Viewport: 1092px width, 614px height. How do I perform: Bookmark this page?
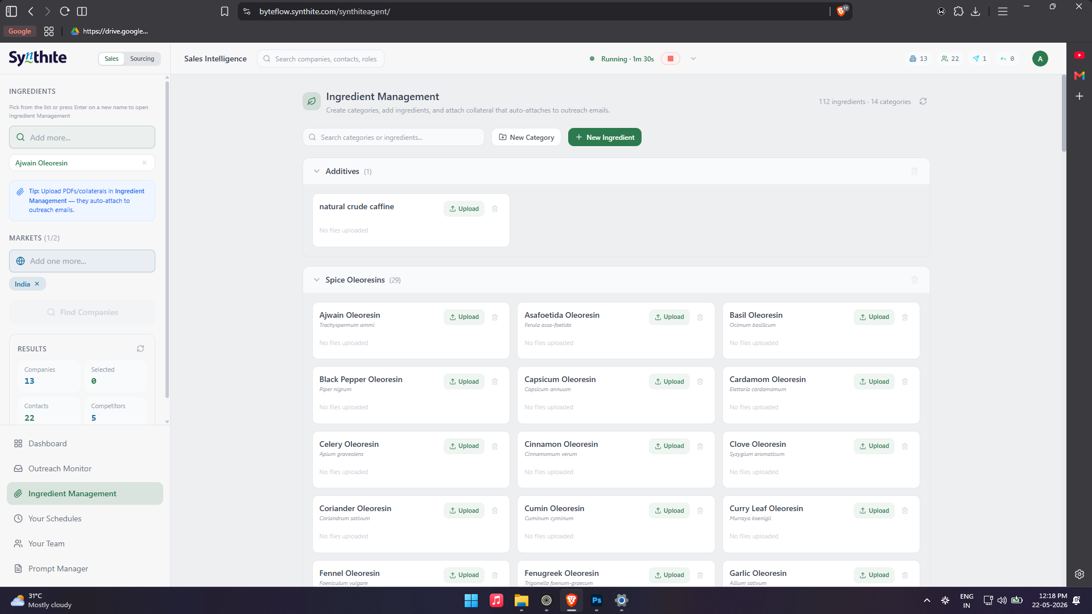(x=225, y=11)
